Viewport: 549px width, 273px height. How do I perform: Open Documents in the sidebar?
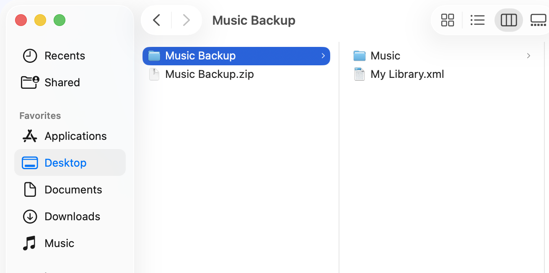[x=73, y=190]
